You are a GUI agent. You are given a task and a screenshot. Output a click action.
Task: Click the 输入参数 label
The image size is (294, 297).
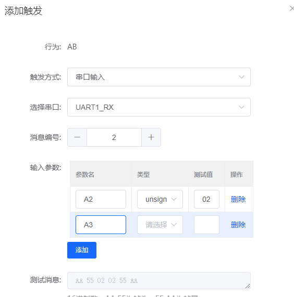point(45,167)
